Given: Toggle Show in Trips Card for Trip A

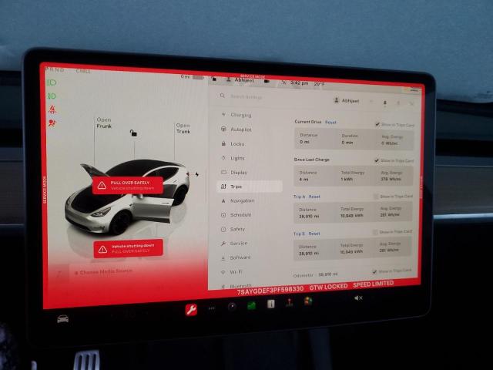Looking at the screenshot, I should pos(375,197).
